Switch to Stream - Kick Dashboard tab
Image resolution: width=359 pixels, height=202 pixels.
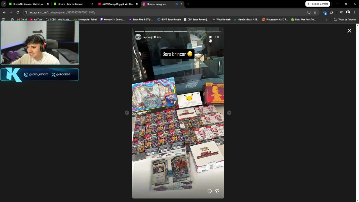pyautogui.click(x=73, y=4)
